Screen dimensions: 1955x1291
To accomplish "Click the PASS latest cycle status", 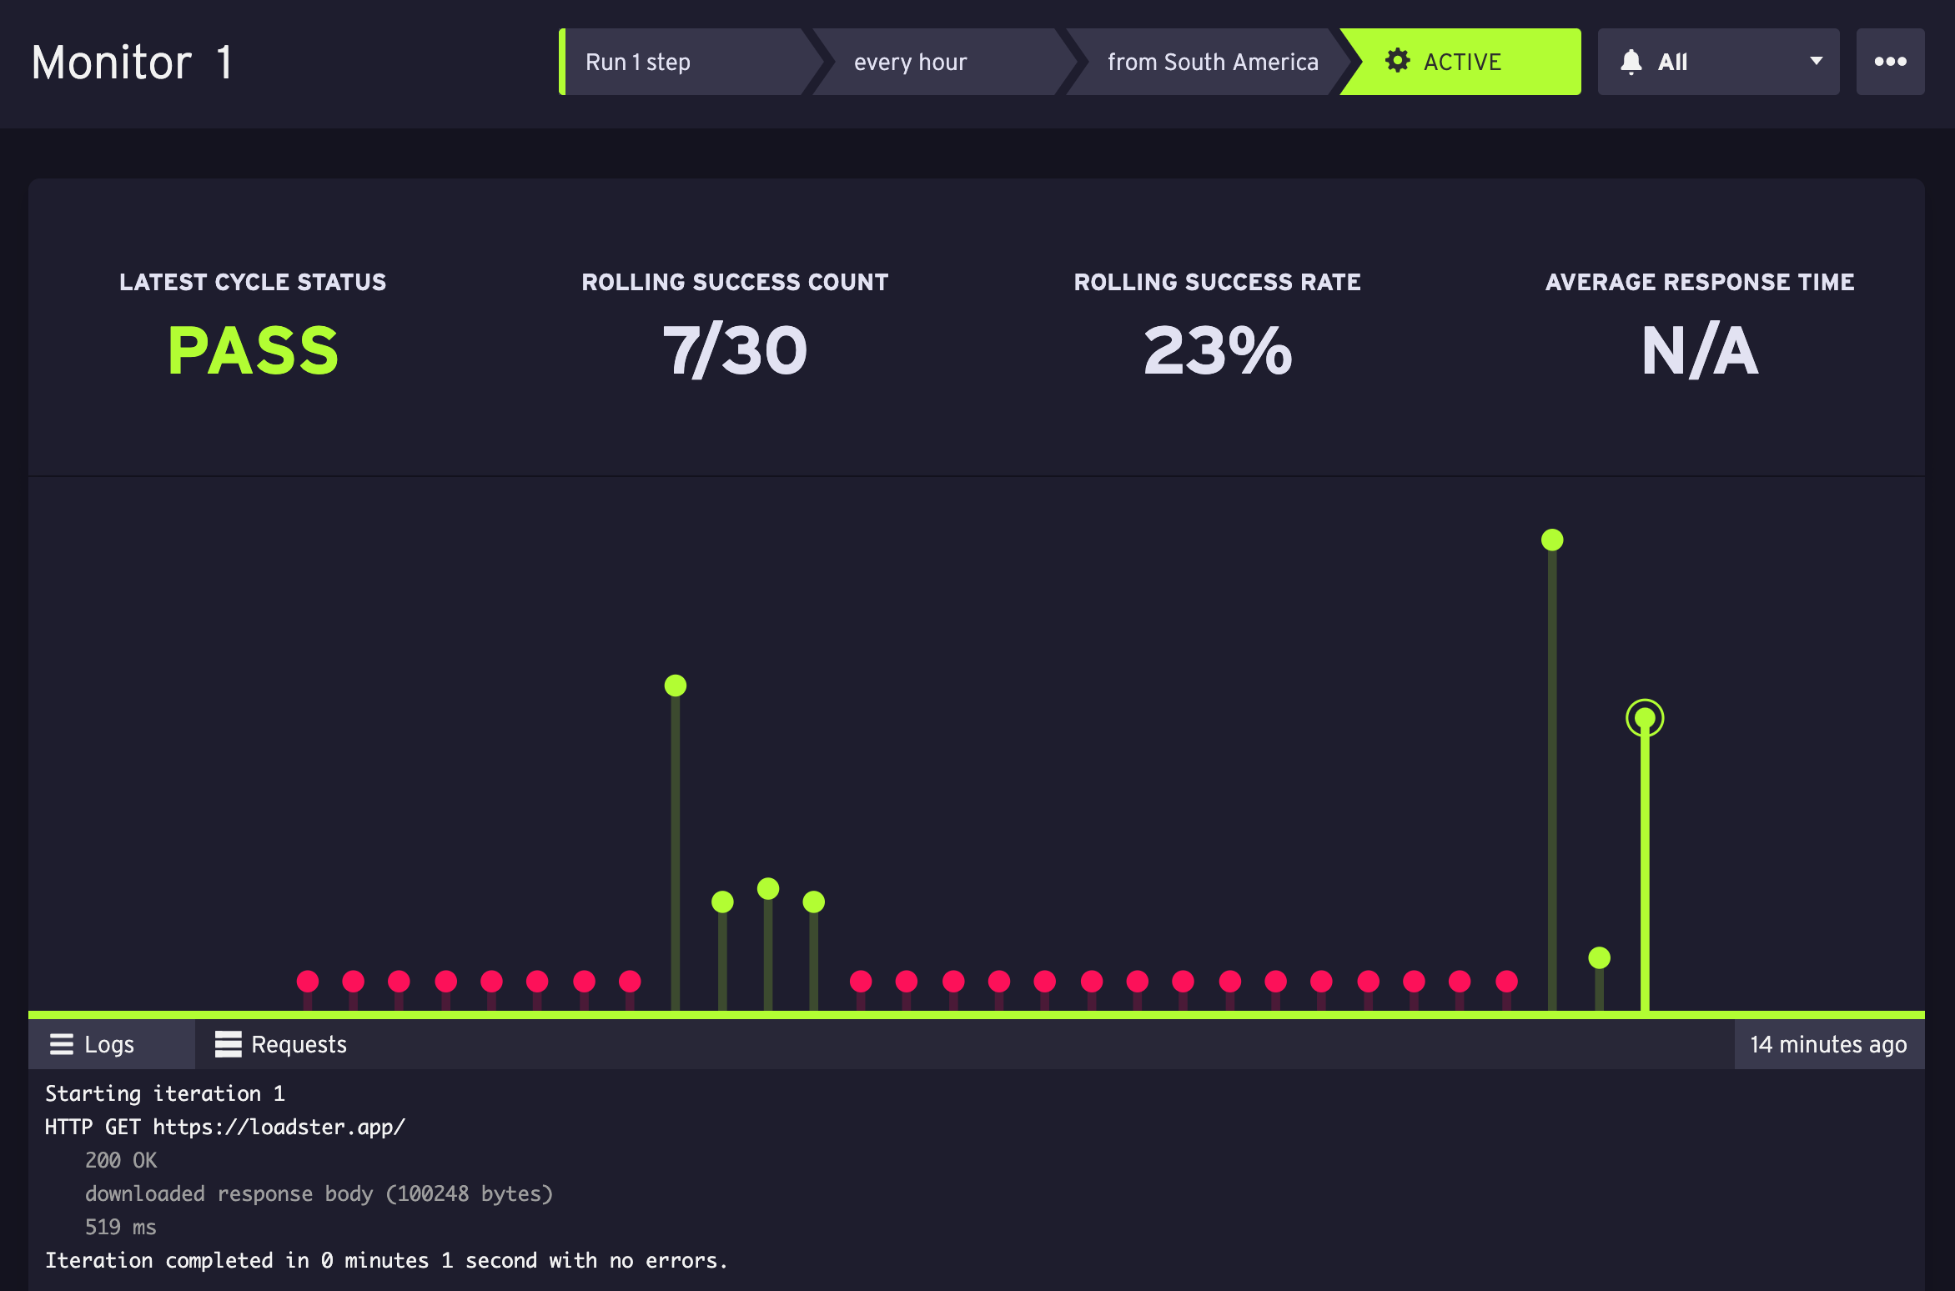I will coord(253,350).
